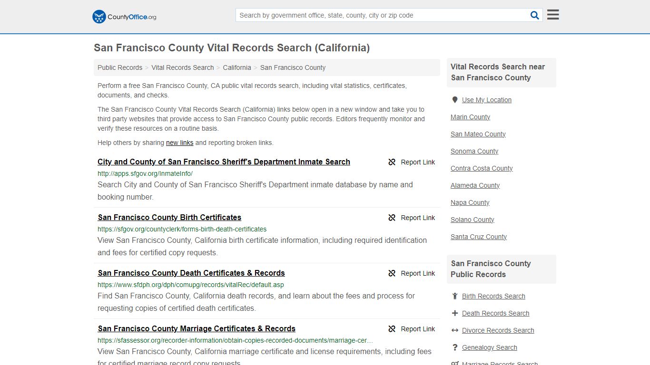
Task: Go to Marin County
Action: [470, 117]
